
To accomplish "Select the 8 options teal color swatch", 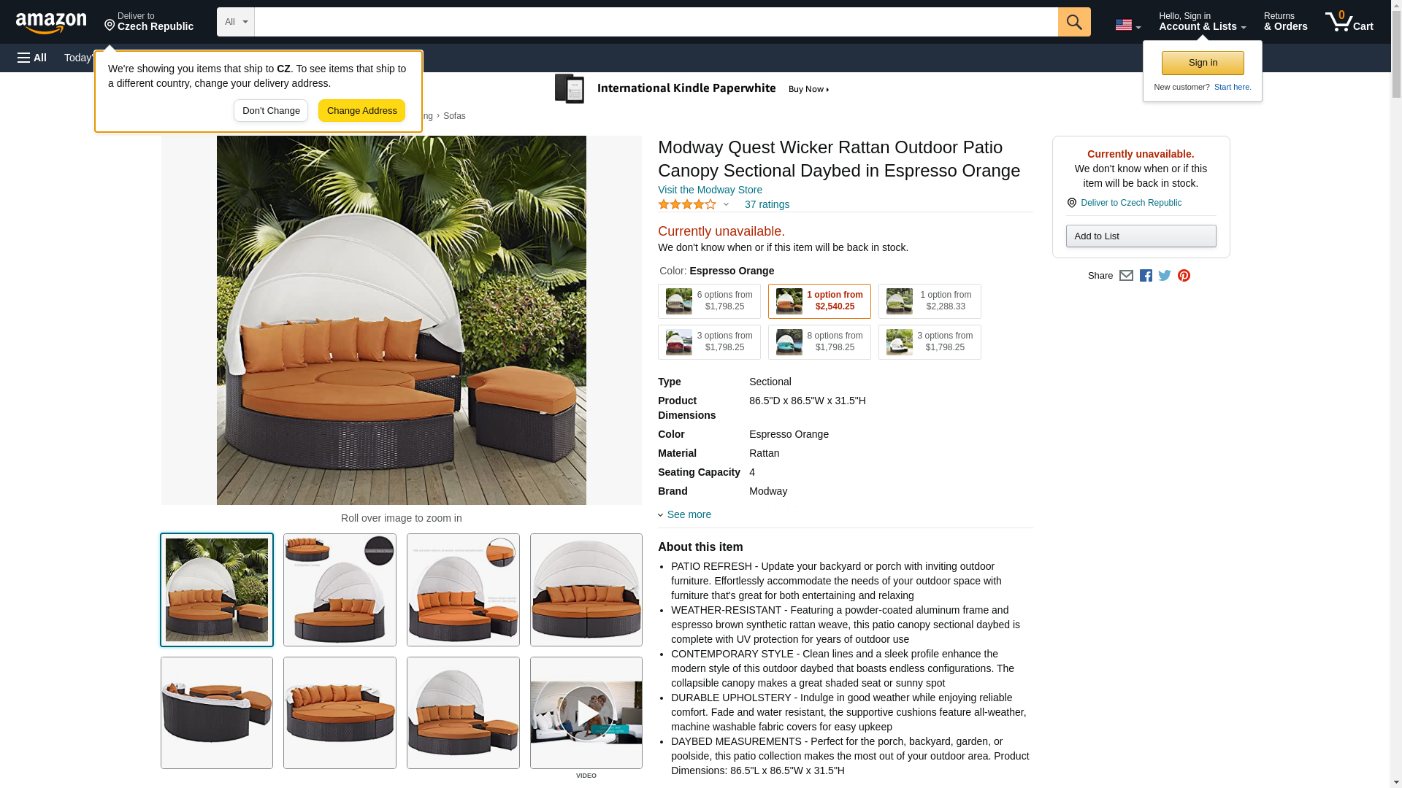I will (819, 342).
